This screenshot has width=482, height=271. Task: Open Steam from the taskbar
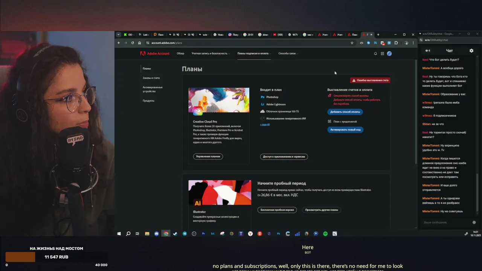pyautogui.click(x=175, y=234)
